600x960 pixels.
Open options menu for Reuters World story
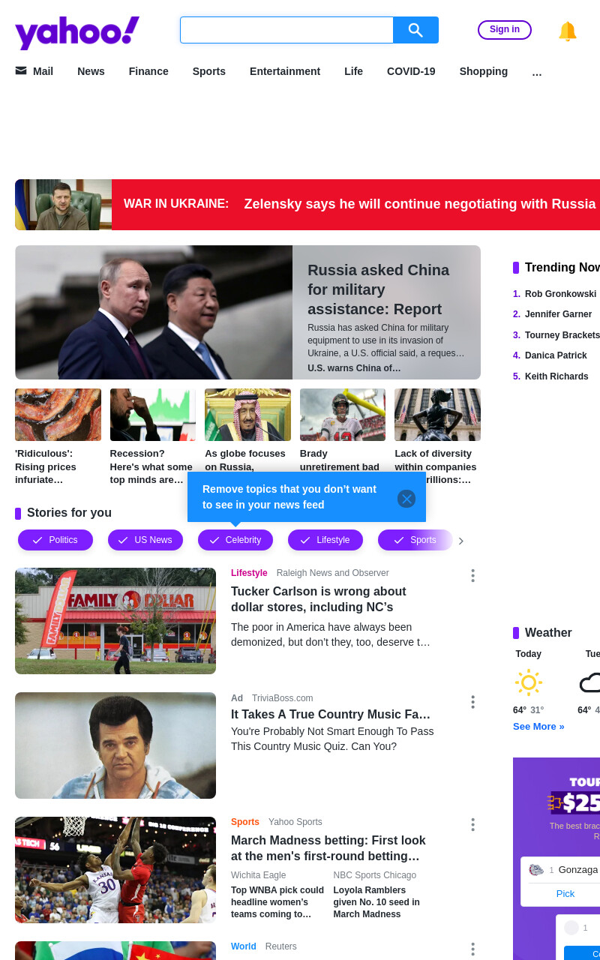[472, 949]
